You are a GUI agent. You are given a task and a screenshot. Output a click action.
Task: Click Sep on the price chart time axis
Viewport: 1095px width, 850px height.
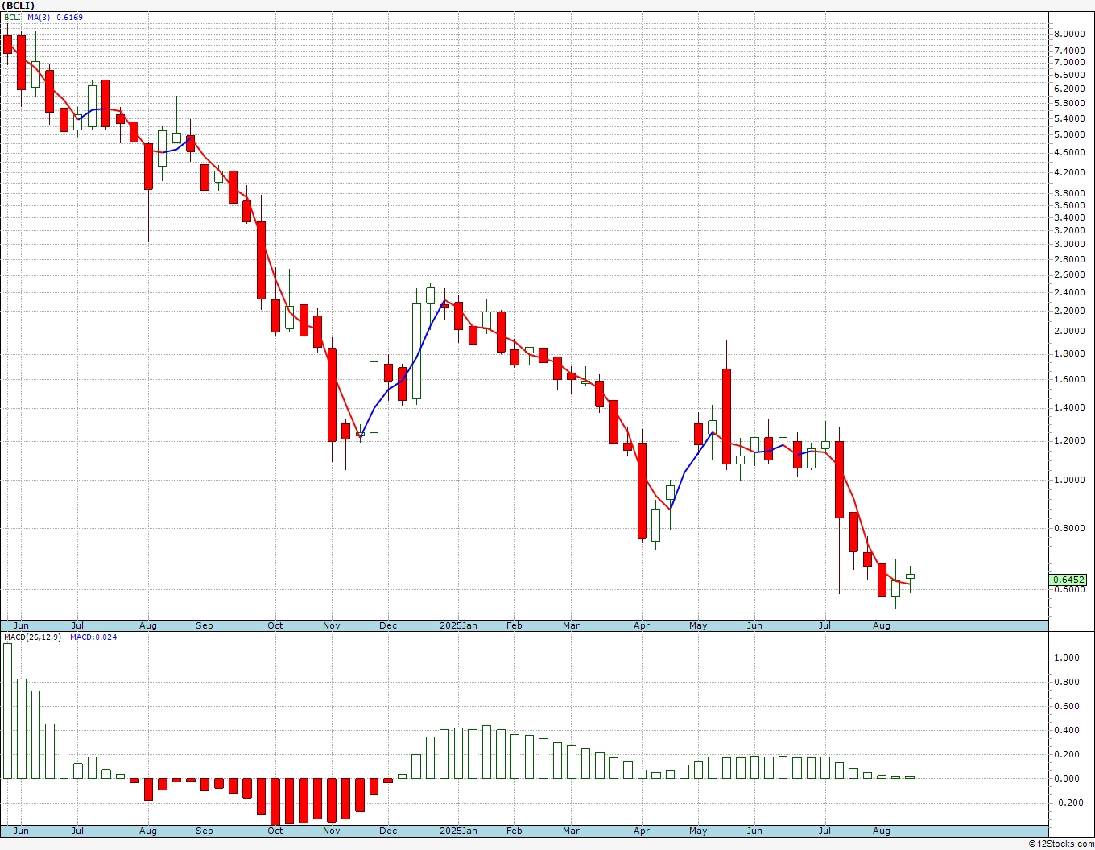pyautogui.click(x=205, y=625)
